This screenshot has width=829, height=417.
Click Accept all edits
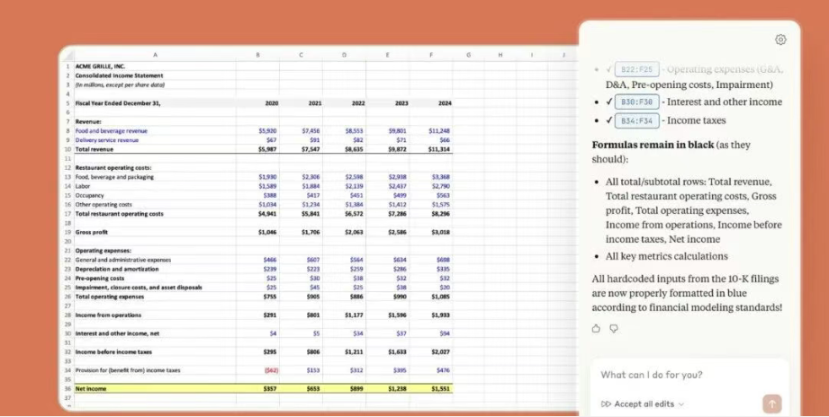coord(644,404)
